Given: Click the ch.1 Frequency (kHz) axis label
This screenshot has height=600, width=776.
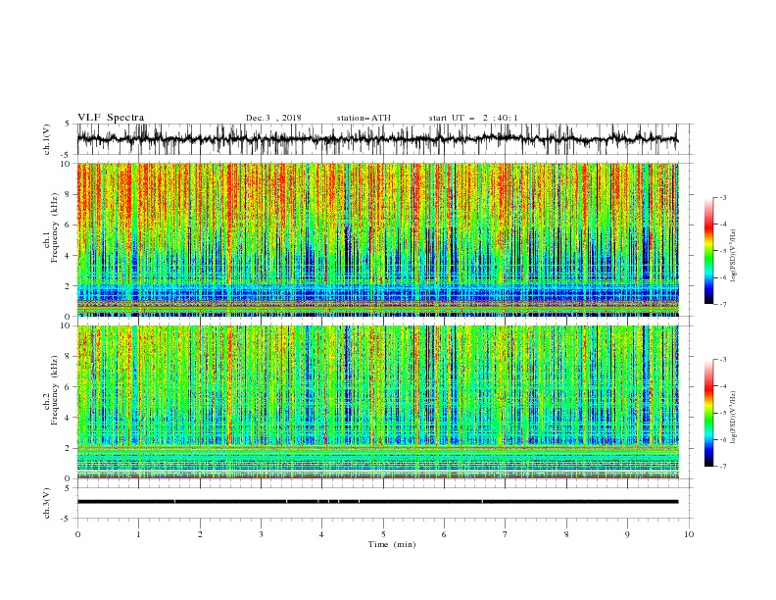Looking at the screenshot, I should pyautogui.click(x=52, y=228).
